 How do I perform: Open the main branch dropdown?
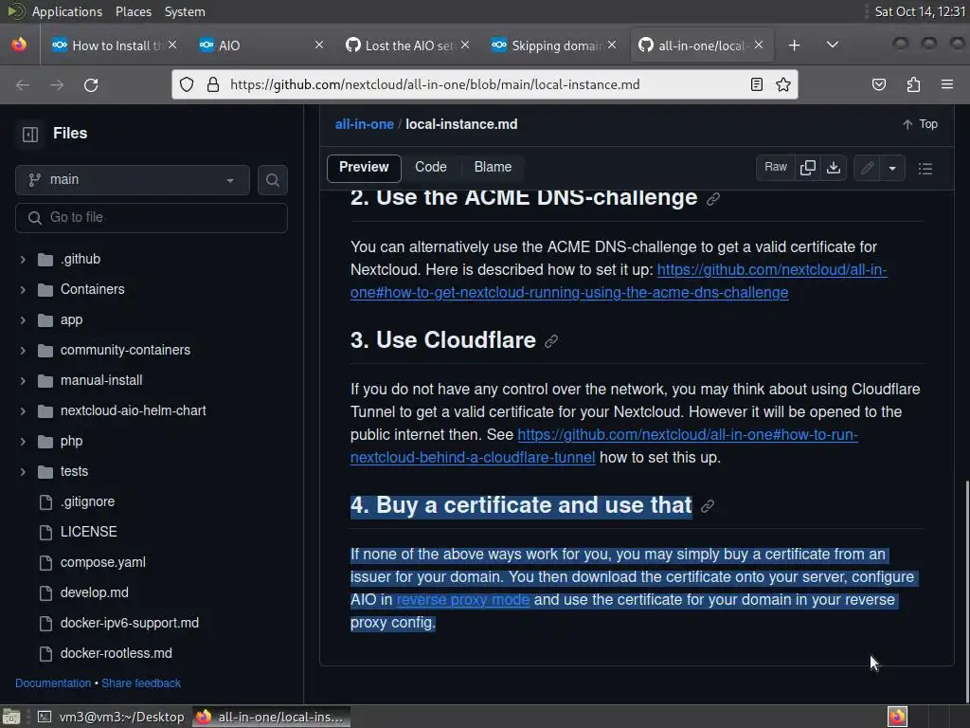(133, 180)
